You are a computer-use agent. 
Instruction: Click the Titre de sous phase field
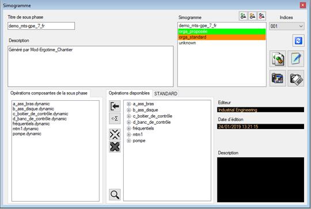tap(41, 26)
